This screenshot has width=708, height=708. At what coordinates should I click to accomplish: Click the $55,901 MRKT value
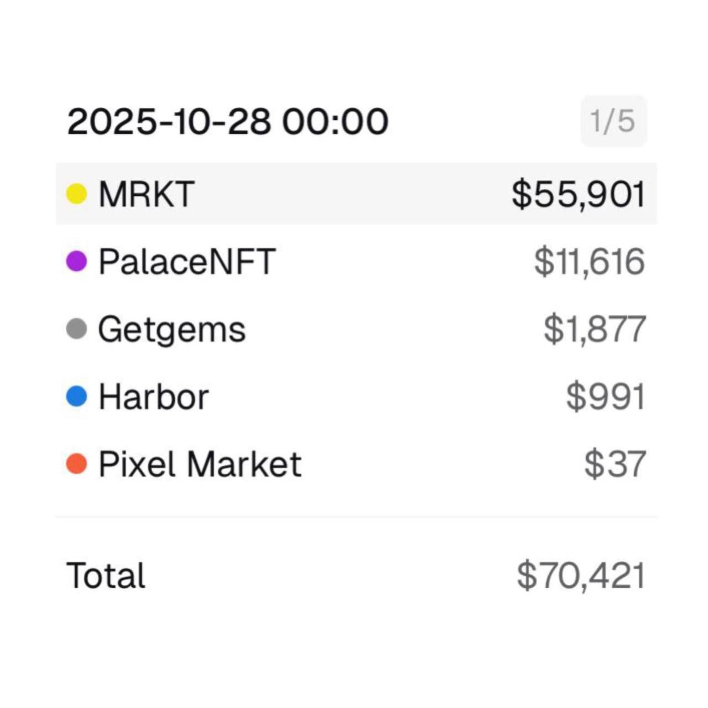[x=579, y=194]
